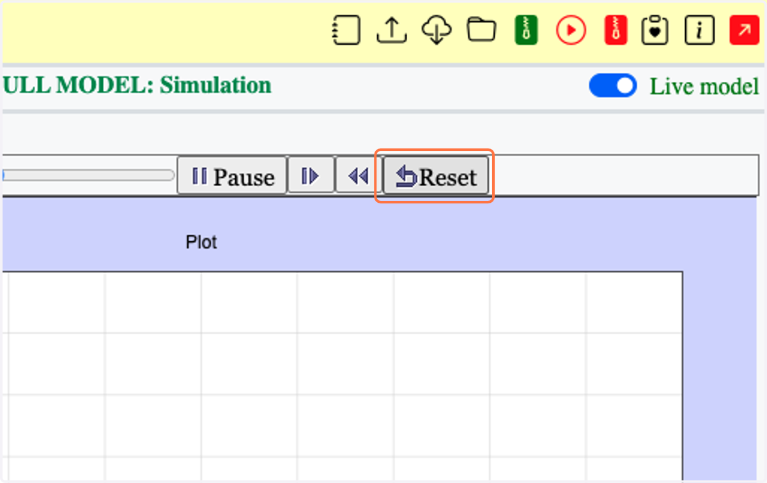Pause the simulation
Image resolution: width=767 pixels, height=483 pixels.
[231, 176]
